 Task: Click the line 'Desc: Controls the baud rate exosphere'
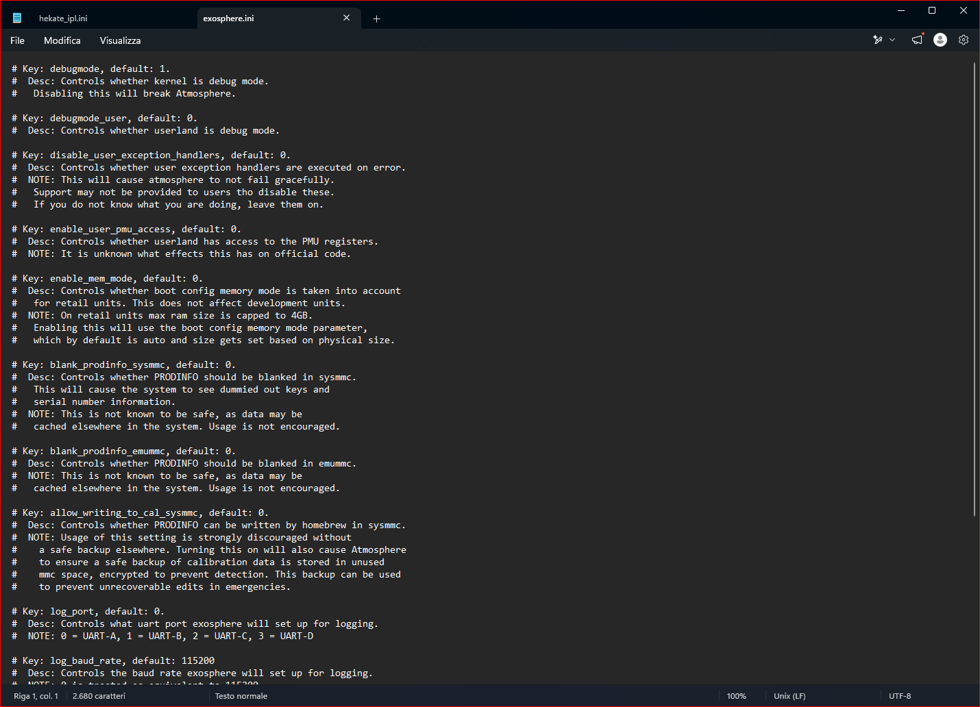point(192,673)
